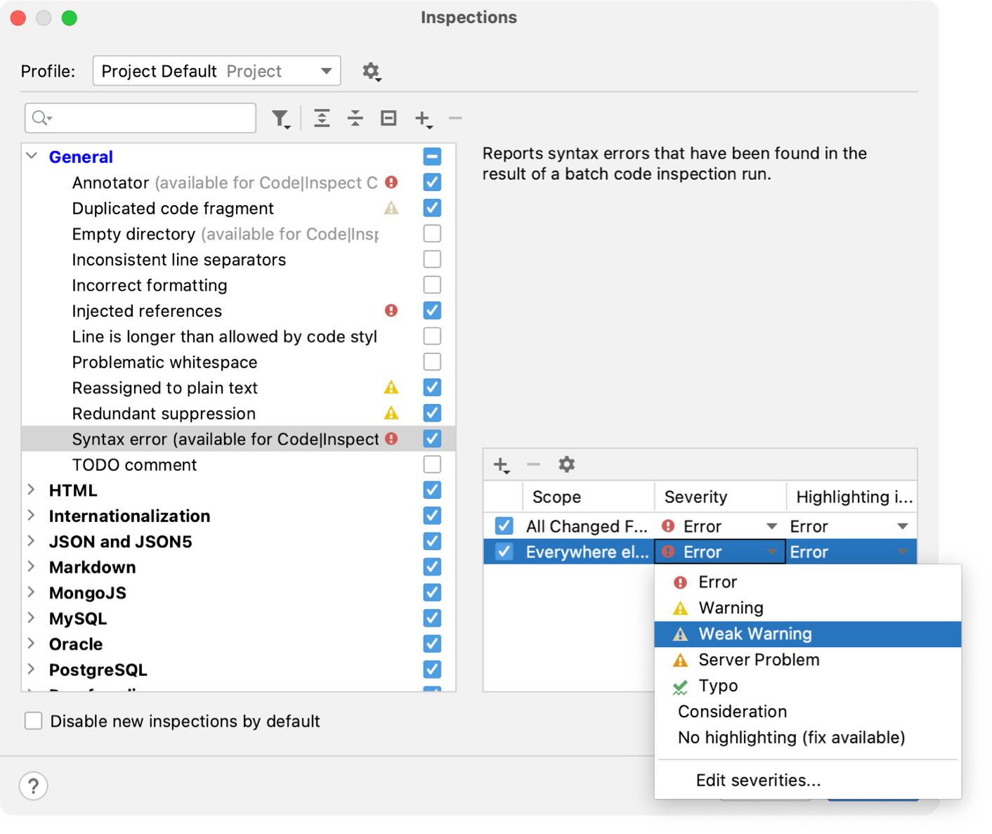Click the filter inspections funnel icon

point(281,119)
